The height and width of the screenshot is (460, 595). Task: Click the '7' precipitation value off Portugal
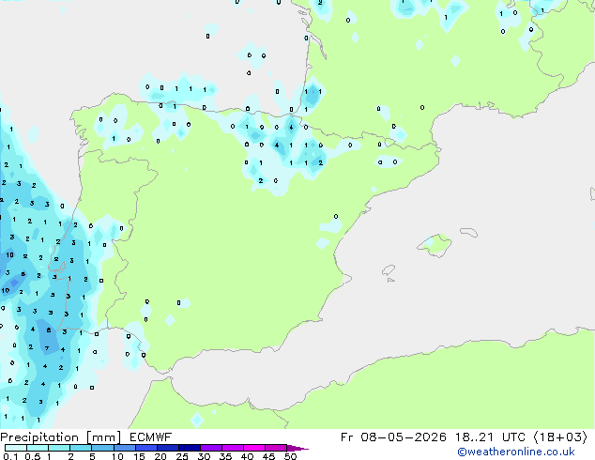point(47,348)
